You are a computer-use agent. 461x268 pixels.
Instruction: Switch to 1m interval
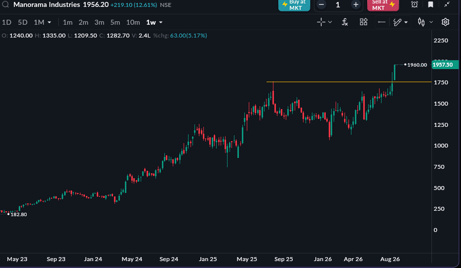pos(68,22)
